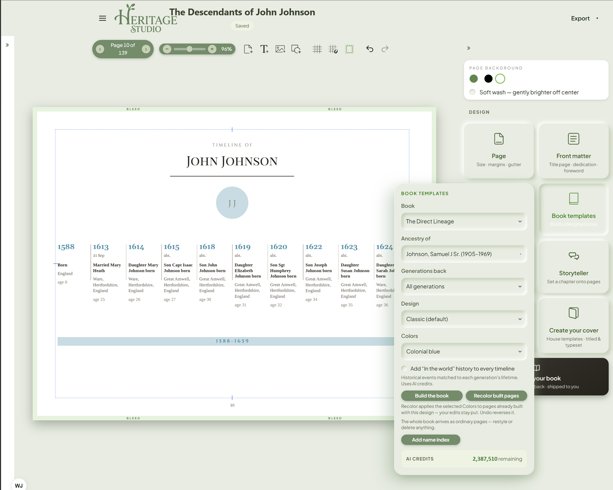The height and width of the screenshot is (490, 613).
Task: Click Build the book
Action: (432, 396)
